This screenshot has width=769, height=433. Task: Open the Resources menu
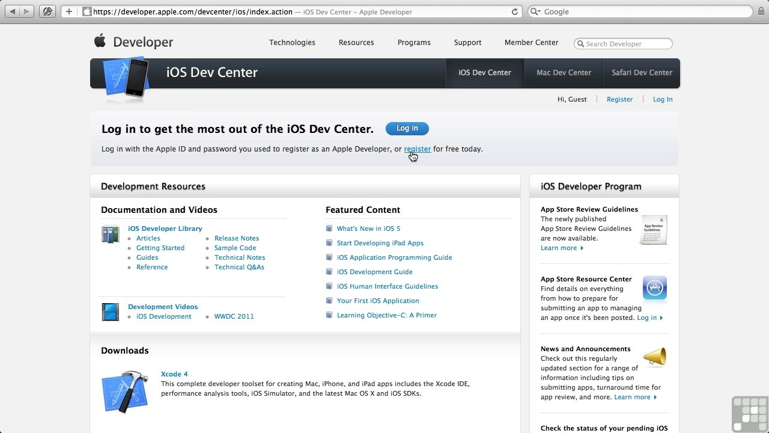coord(356,43)
